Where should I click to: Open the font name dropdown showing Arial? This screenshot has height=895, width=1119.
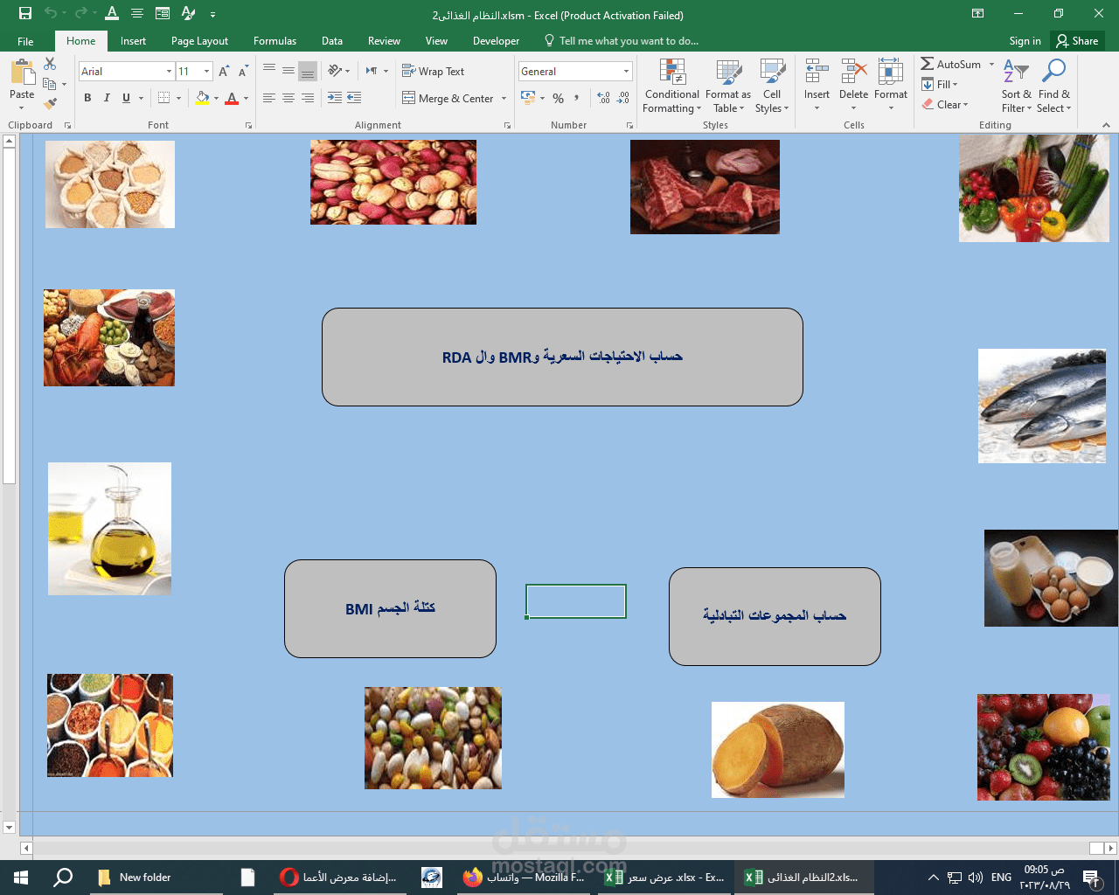(169, 71)
